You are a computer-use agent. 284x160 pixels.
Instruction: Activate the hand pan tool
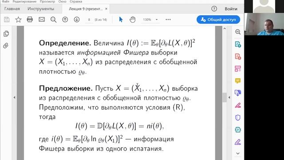click(133, 20)
